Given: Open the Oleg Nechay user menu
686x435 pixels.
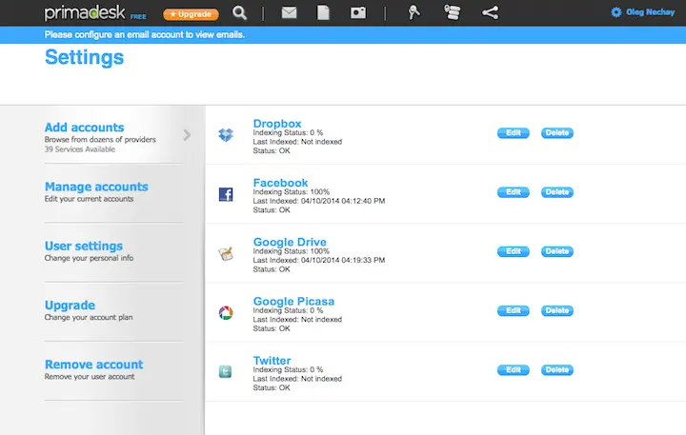Looking at the screenshot, I should tap(650, 12).
